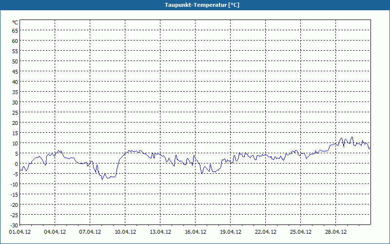Click the 25.04.12 date label
Screen dimensions: 390x244
[x=300, y=232]
